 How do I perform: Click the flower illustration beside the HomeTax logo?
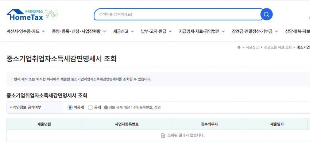52,15
